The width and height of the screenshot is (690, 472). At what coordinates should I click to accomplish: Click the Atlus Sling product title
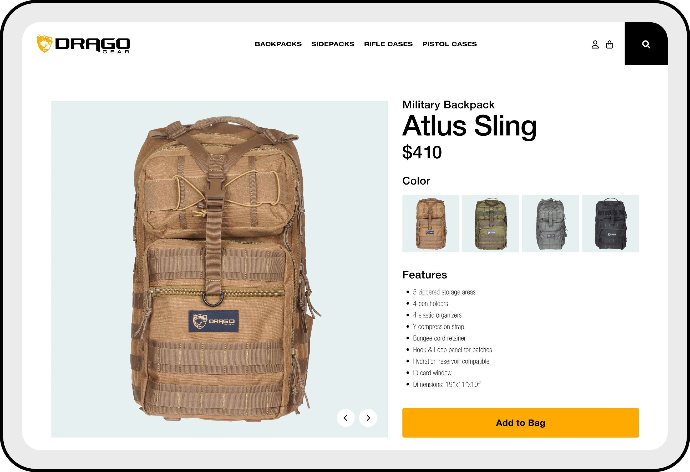(x=469, y=127)
